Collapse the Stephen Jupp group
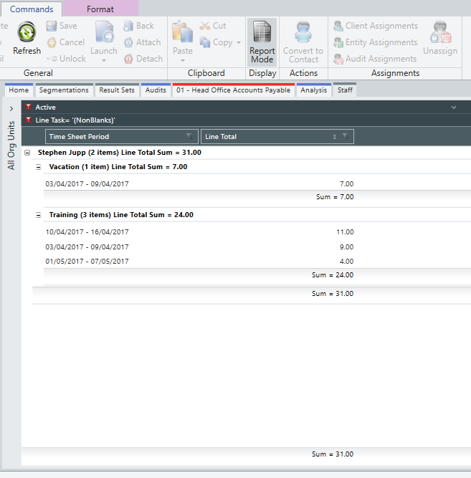The height and width of the screenshot is (478, 471). [27, 153]
